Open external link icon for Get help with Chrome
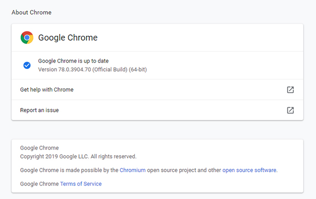The height and width of the screenshot is (199, 316). 290,90
